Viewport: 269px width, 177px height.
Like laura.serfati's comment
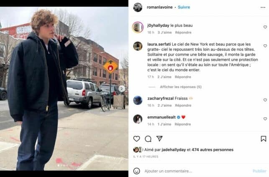[x=265, y=46]
